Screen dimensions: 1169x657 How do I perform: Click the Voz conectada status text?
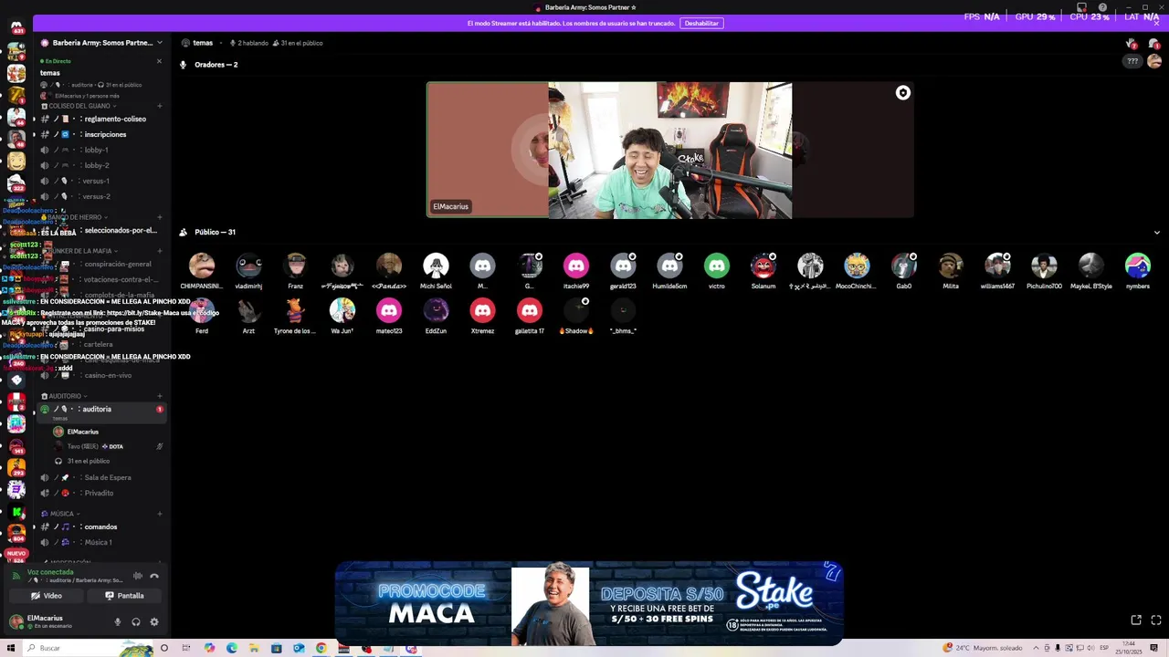tap(50, 572)
